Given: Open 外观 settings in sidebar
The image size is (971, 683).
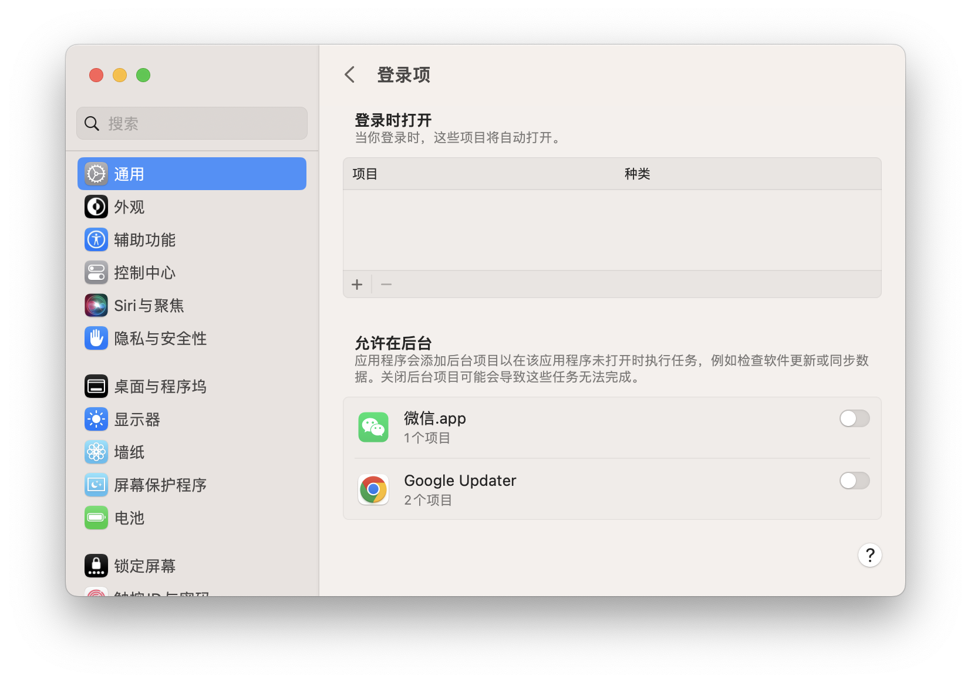Looking at the screenshot, I should point(129,207).
